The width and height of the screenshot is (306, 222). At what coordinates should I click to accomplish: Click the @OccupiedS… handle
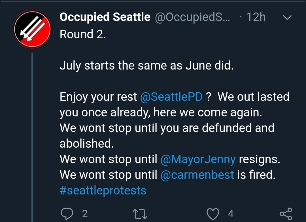(x=193, y=17)
